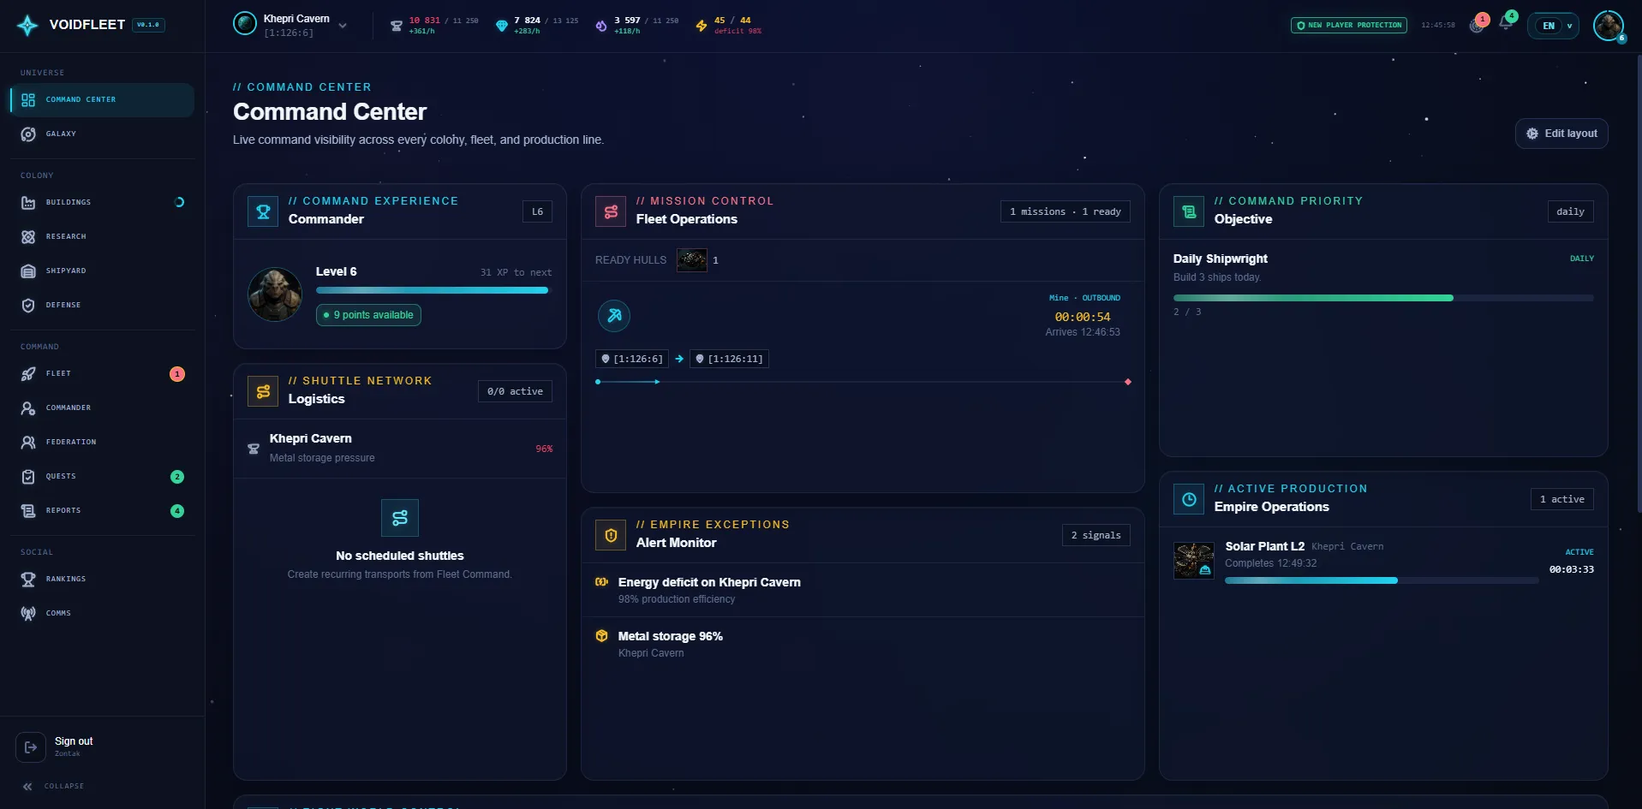Click the Command Priority objective icon
This screenshot has height=809, width=1642.
tap(1189, 211)
